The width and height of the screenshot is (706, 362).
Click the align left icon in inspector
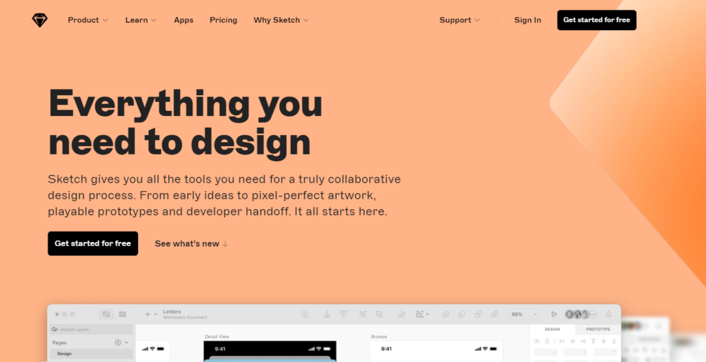pyautogui.click(x=562, y=341)
